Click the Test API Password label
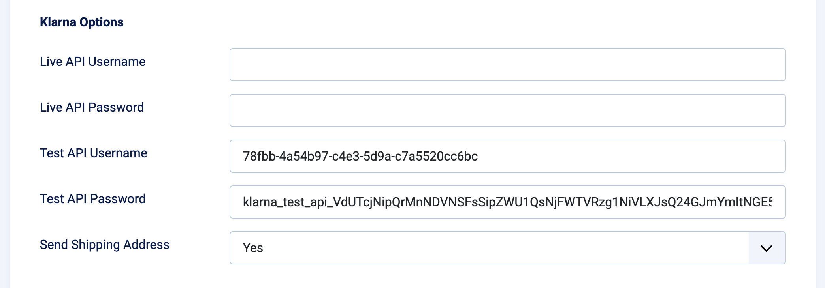This screenshot has width=825, height=288. (92, 198)
